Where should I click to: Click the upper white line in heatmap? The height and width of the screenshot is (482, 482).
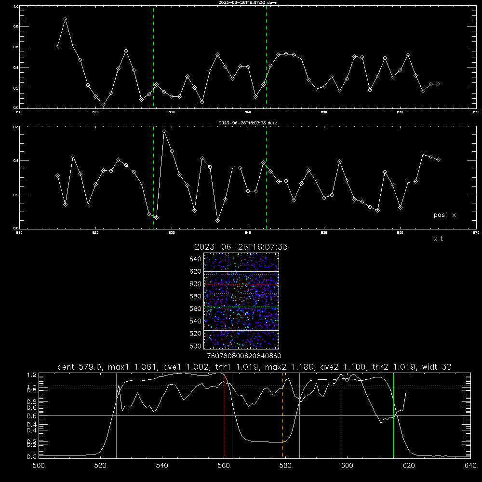[x=241, y=271]
